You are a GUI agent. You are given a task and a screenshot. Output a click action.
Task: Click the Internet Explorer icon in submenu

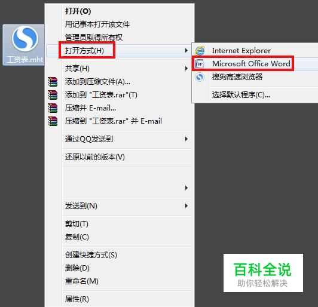click(200, 50)
